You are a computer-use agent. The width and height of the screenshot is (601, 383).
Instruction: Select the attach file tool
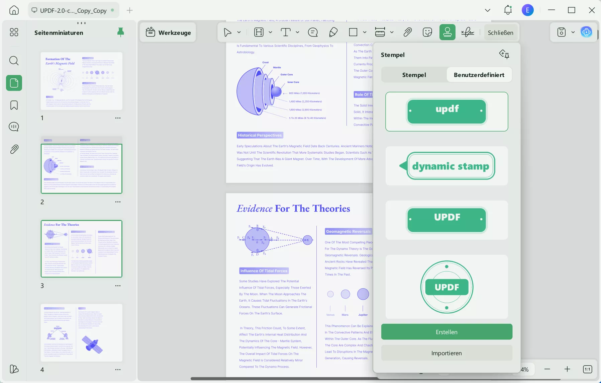pyautogui.click(x=407, y=32)
